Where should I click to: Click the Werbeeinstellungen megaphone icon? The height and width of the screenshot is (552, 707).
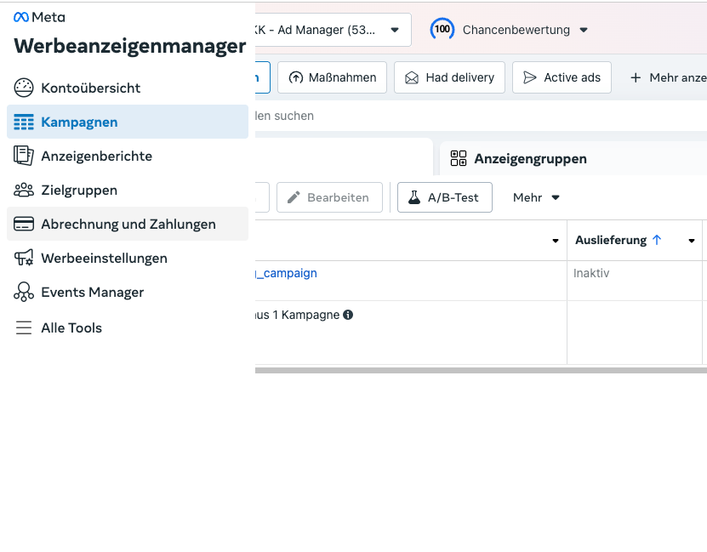[x=24, y=258]
